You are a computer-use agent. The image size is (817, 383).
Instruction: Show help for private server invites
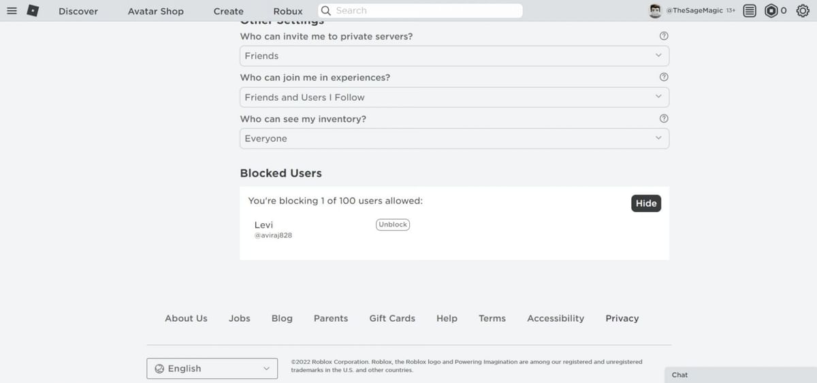click(x=664, y=36)
